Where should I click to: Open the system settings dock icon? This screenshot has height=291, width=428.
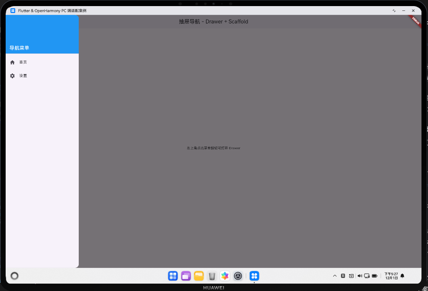click(238, 276)
